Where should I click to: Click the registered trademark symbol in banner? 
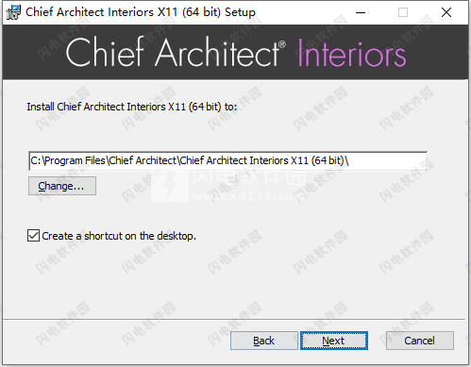point(282,44)
